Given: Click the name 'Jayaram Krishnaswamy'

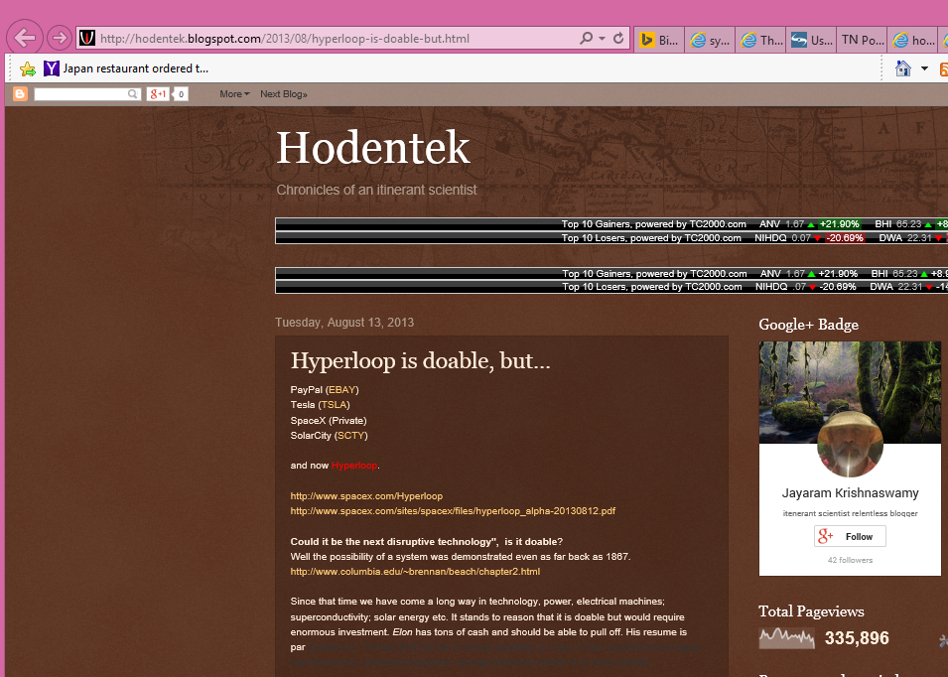Looking at the screenshot, I should (x=850, y=492).
